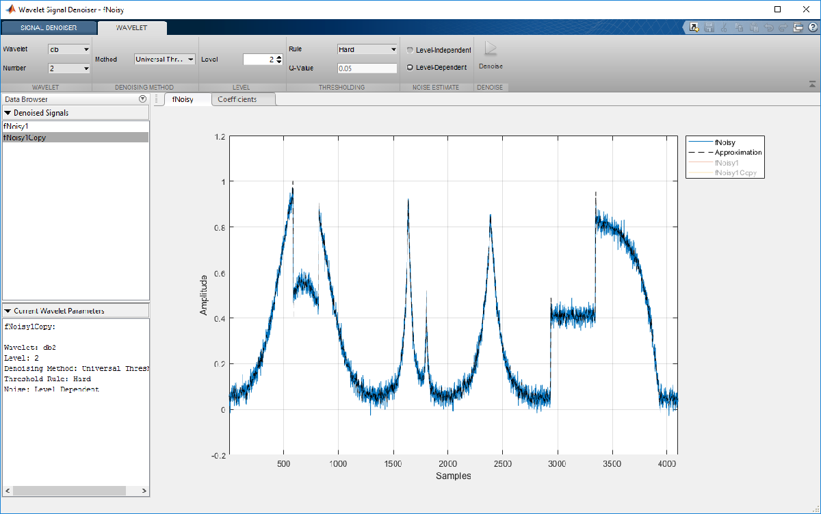This screenshot has width=821, height=514.
Task: Click the Undo arrow icon
Action: pos(768,27)
